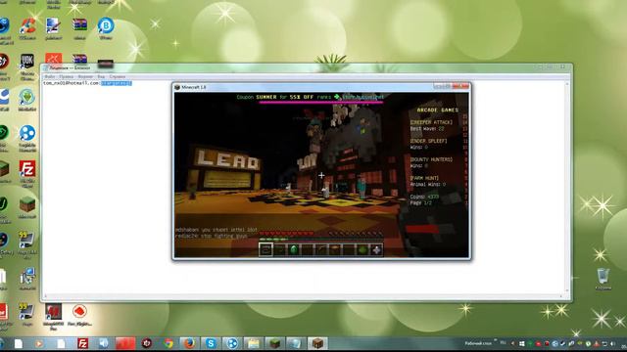Click the FARM HUNT scoreboard entry
The image size is (627, 352).
(424, 178)
